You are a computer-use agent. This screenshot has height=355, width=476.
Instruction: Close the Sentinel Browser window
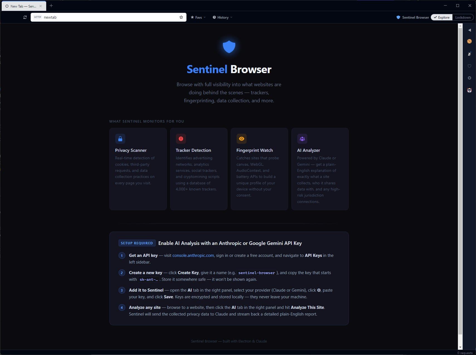(470, 6)
